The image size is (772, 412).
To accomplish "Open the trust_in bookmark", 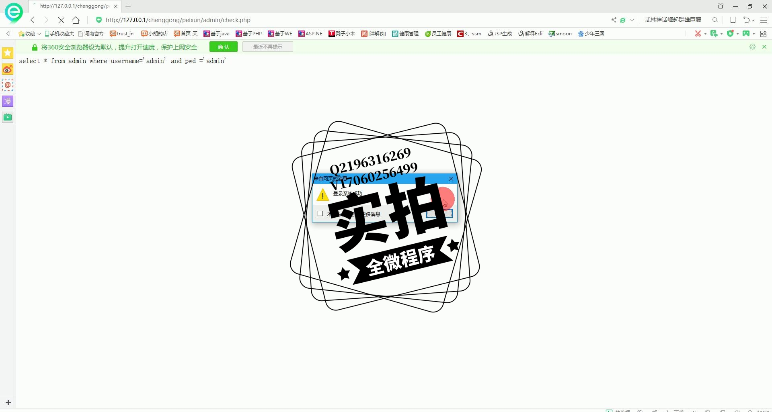I will 121,34.
